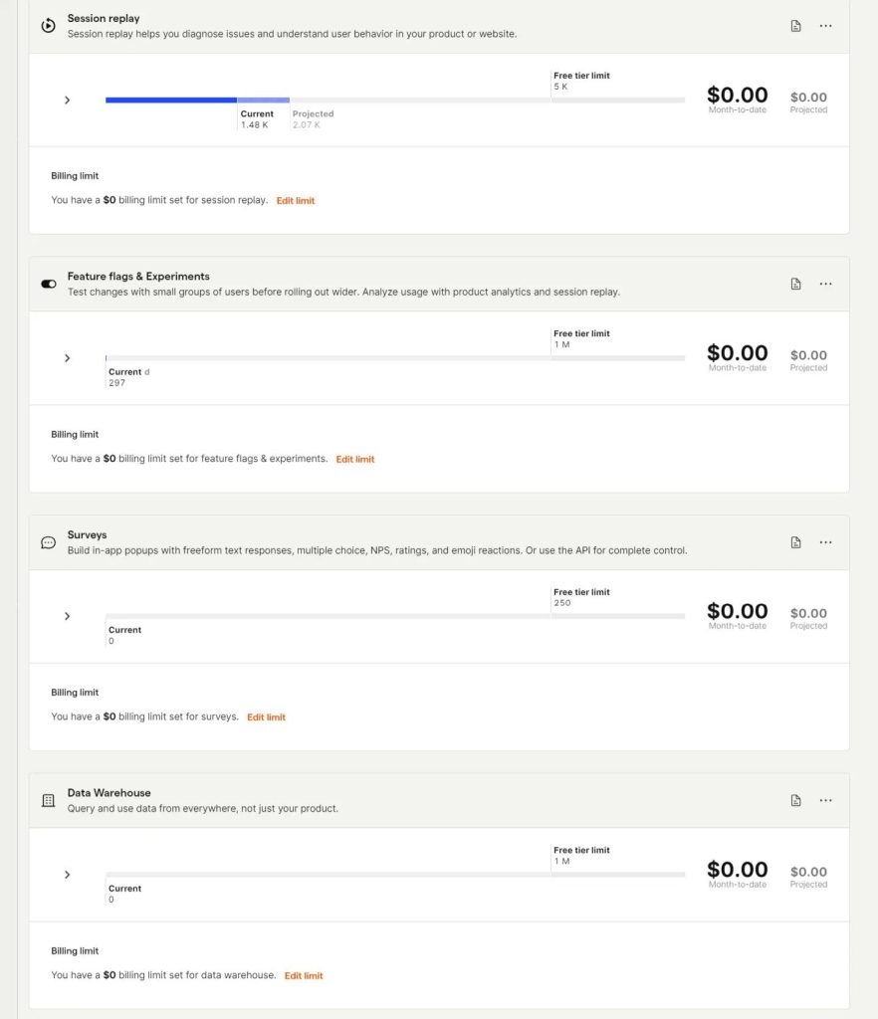Edit the feature flags & experiments billing limit
Image resolution: width=878 pixels, height=1019 pixels.
point(354,459)
